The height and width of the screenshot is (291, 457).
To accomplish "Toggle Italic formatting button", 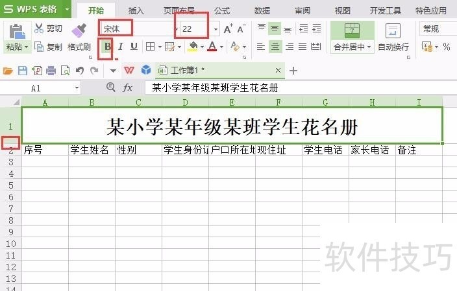I will click(120, 47).
